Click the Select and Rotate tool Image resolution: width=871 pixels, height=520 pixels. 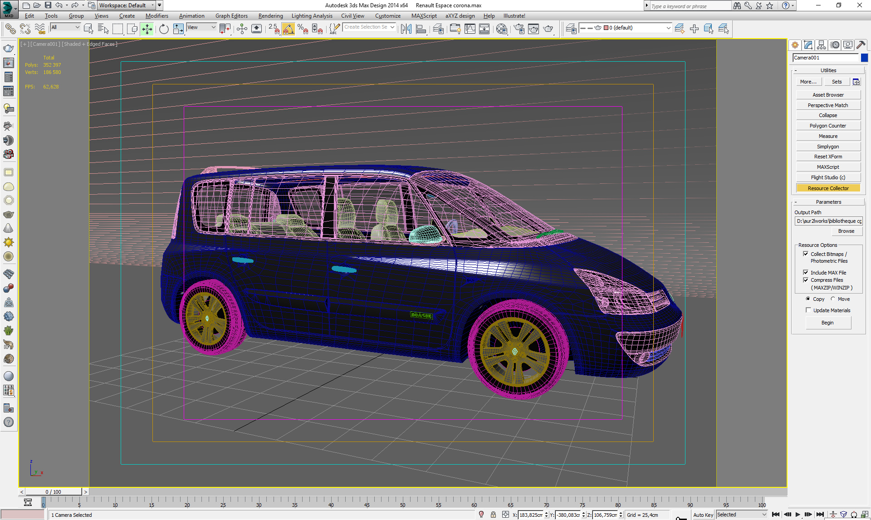164,29
